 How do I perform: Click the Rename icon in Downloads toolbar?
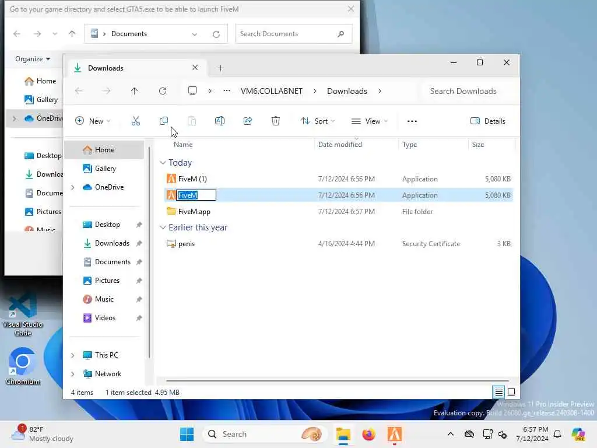click(x=220, y=121)
